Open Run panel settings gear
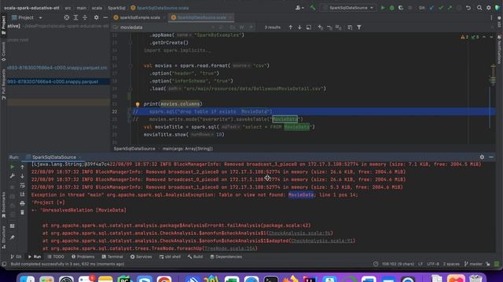The image size is (503, 282). pos(482,157)
